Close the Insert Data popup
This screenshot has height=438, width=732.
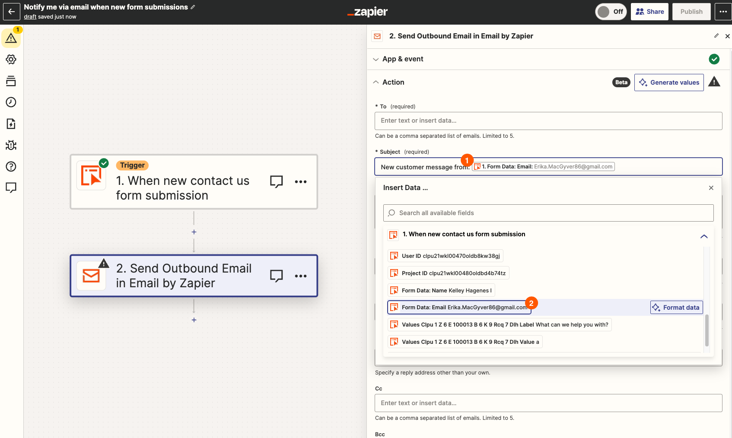711,188
